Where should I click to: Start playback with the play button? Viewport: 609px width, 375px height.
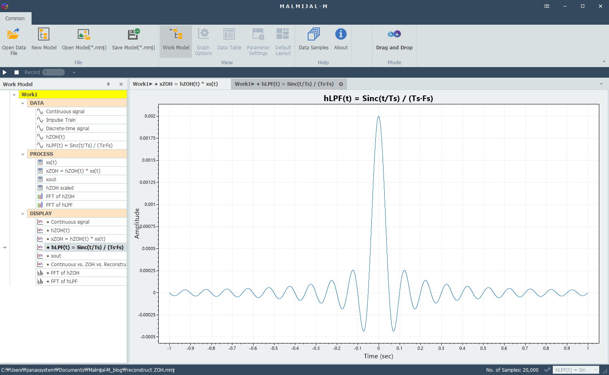pos(4,72)
